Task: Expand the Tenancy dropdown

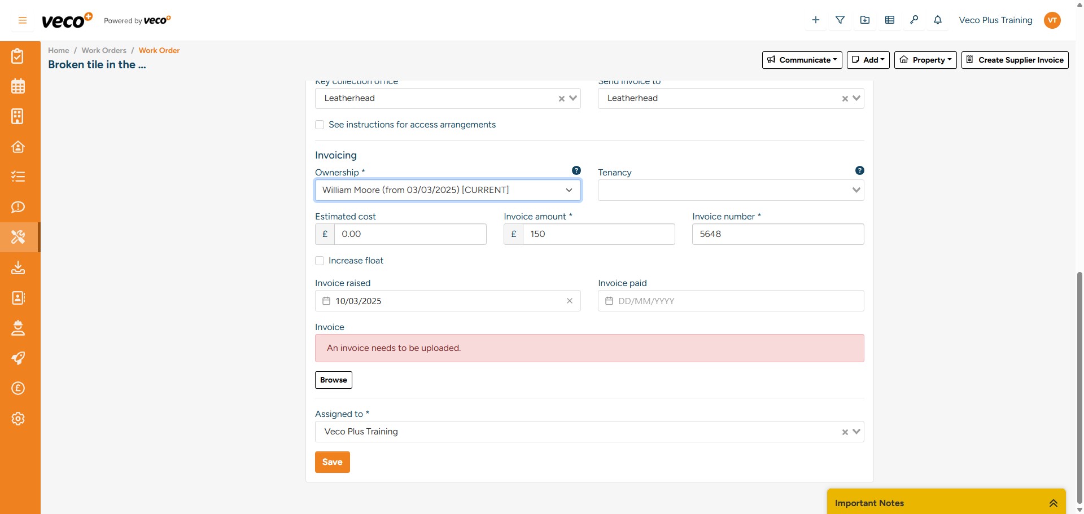Action: click(856, 190)
